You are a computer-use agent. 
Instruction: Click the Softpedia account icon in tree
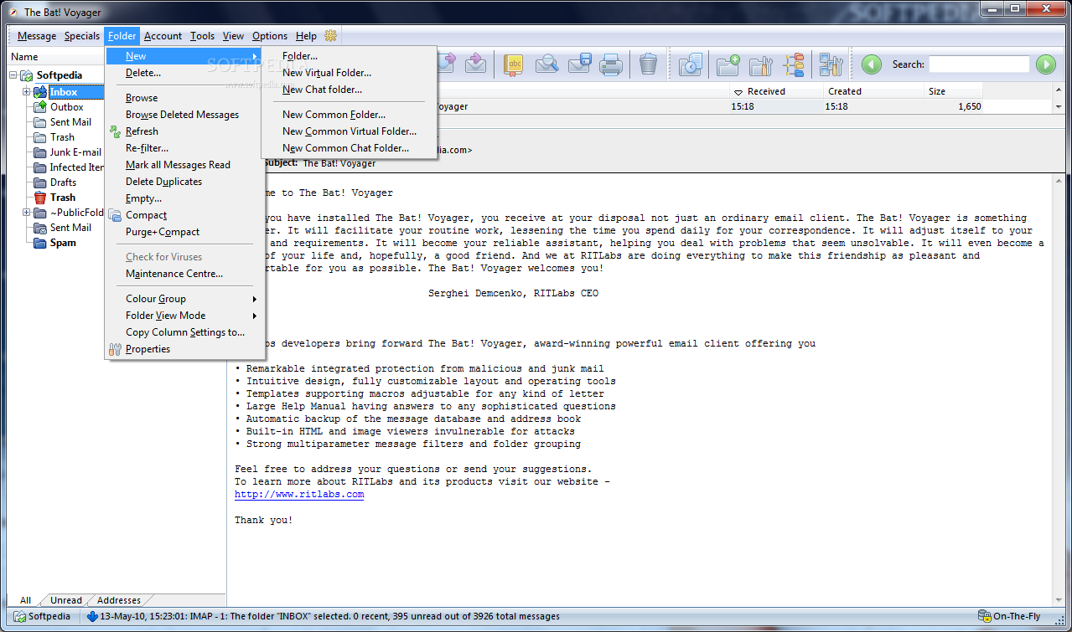pos(27,75)
